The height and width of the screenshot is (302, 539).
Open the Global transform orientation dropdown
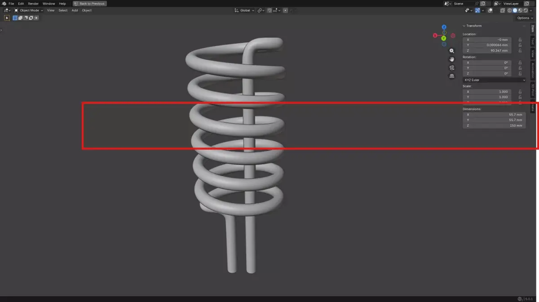(244, 10)
